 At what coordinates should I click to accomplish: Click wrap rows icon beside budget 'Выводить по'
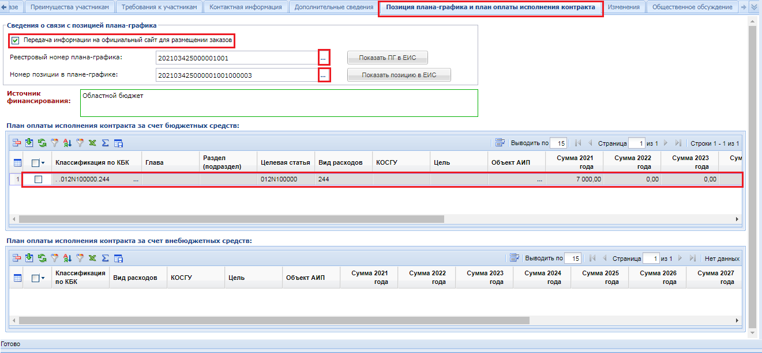(500, 143)
